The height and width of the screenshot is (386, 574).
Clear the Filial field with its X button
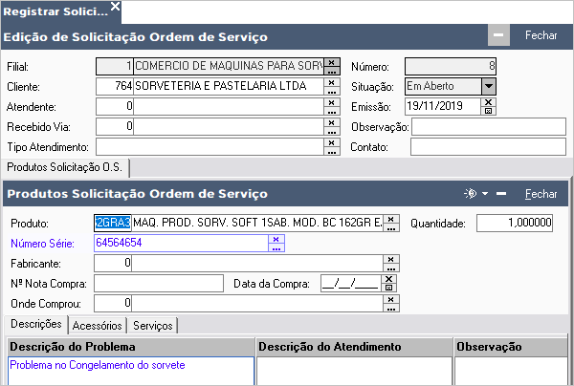[x=332, y=62]
